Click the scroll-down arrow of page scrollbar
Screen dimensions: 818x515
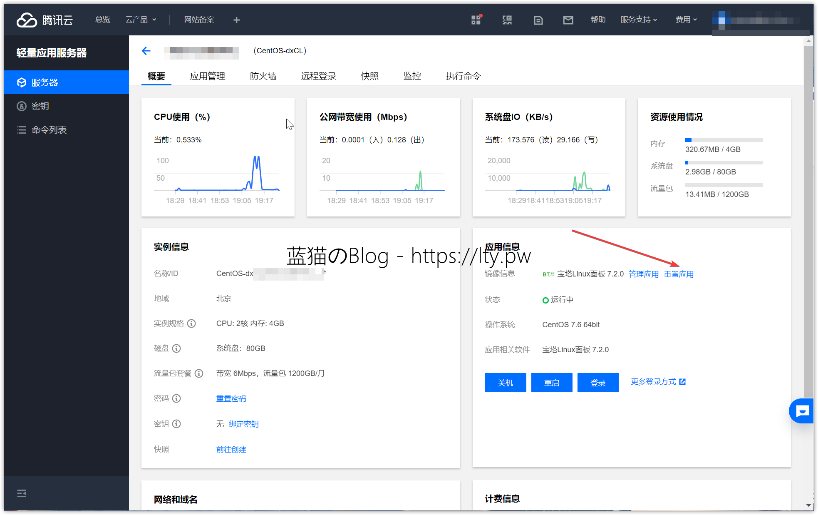click(808, 505)
